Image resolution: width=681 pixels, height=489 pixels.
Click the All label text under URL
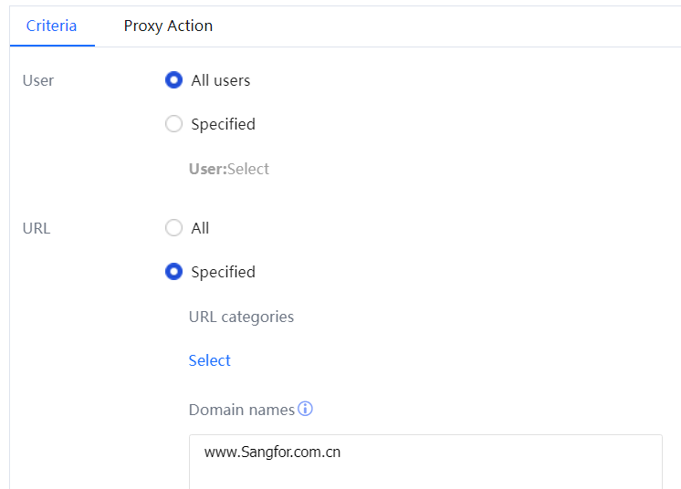(x=200, y=228)
